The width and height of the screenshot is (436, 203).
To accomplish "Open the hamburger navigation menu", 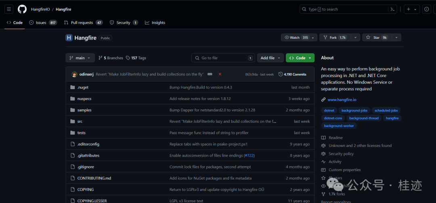I will (9, 9).
